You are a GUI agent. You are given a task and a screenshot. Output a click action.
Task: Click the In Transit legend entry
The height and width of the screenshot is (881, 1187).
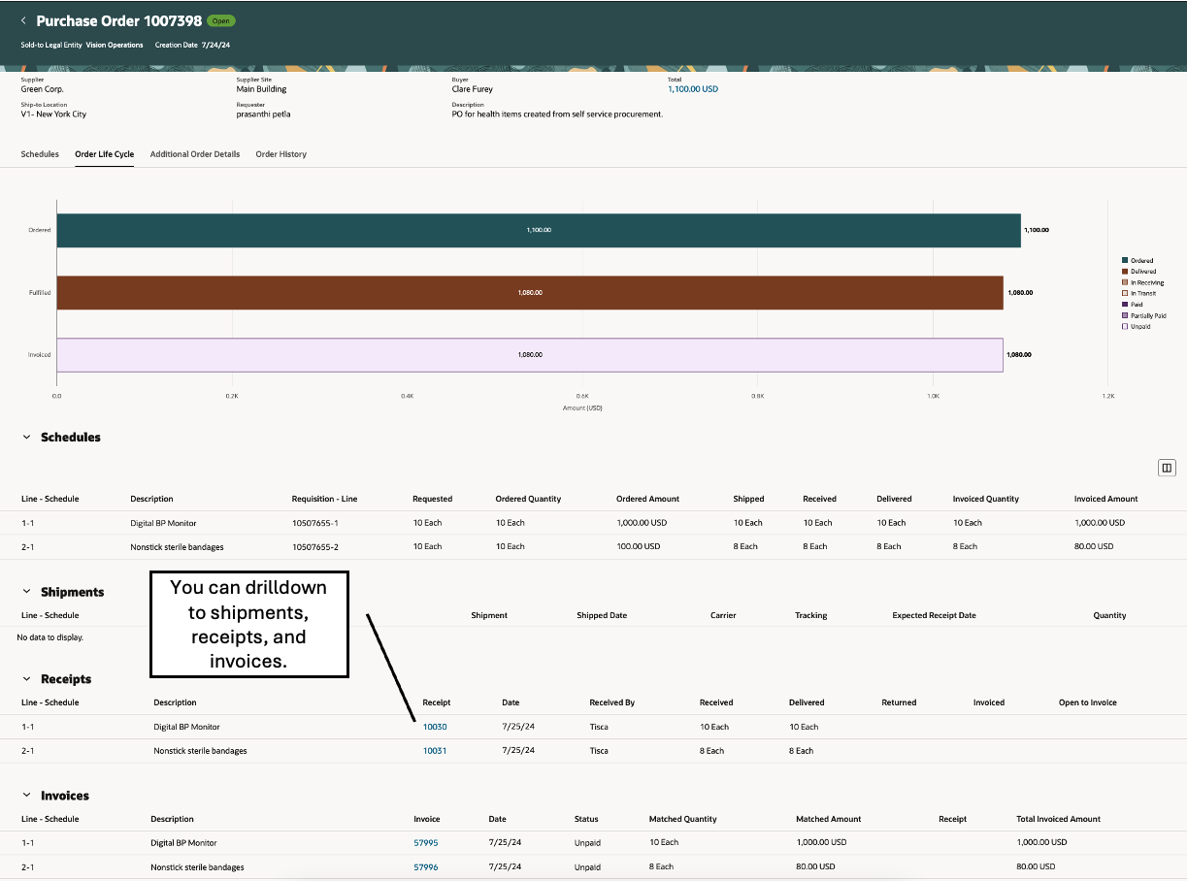pos(1141,293)
